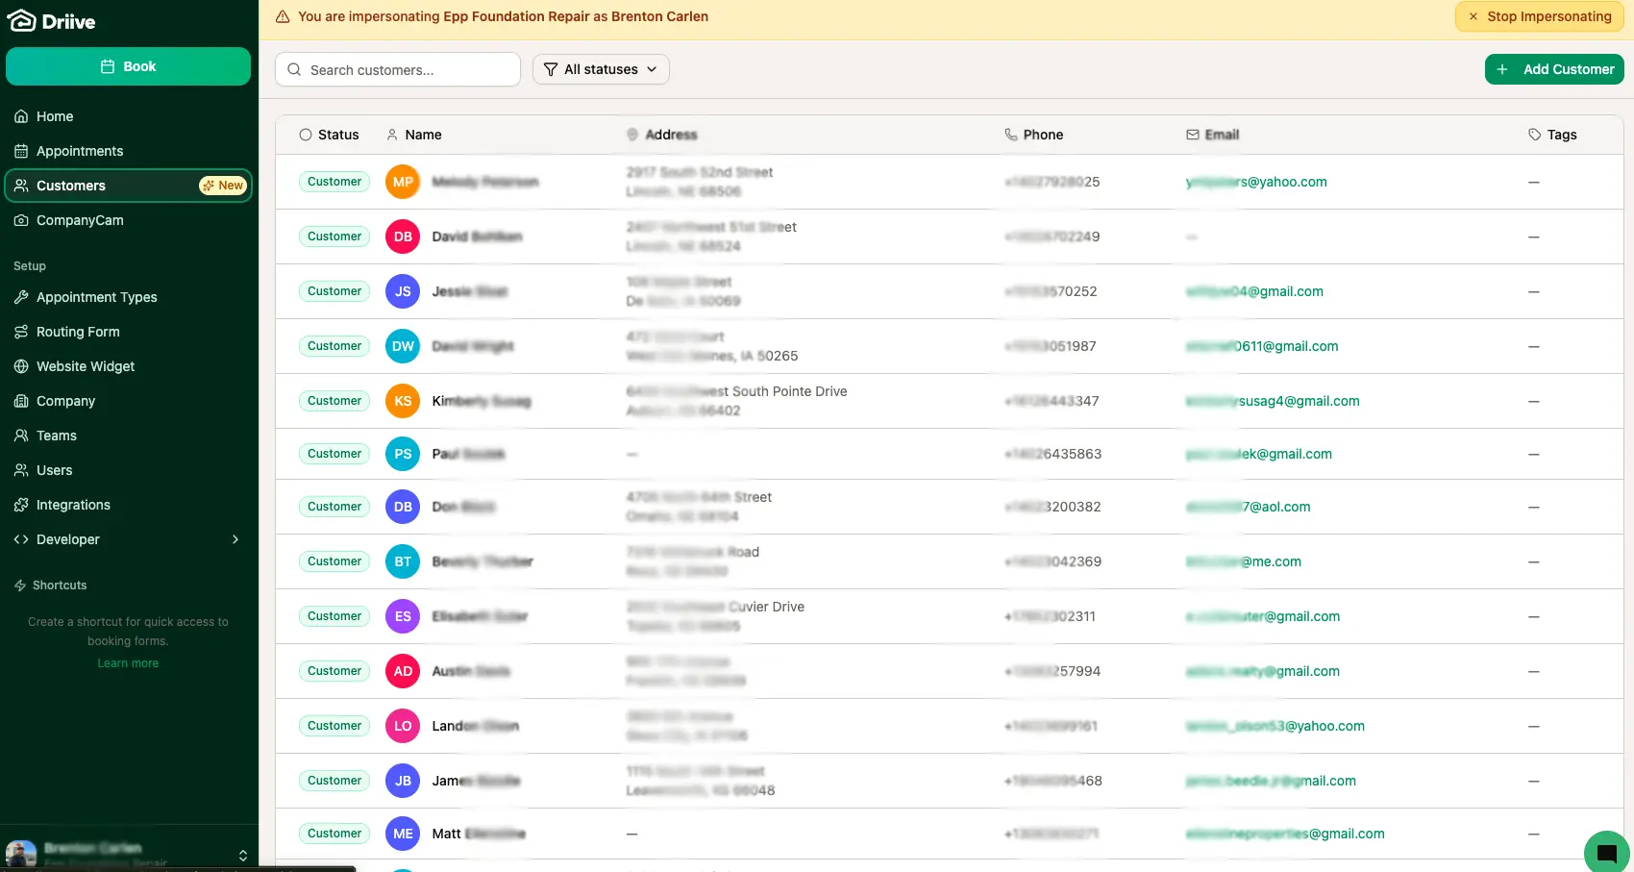Viewport: 1634px width, 872px height.
Task: Click the DW avatar icon
Action: pos(403,346)
